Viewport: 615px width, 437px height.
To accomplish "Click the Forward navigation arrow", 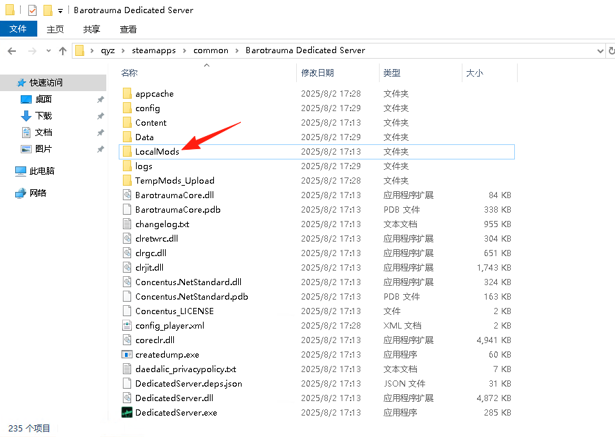I will point(32,50).
